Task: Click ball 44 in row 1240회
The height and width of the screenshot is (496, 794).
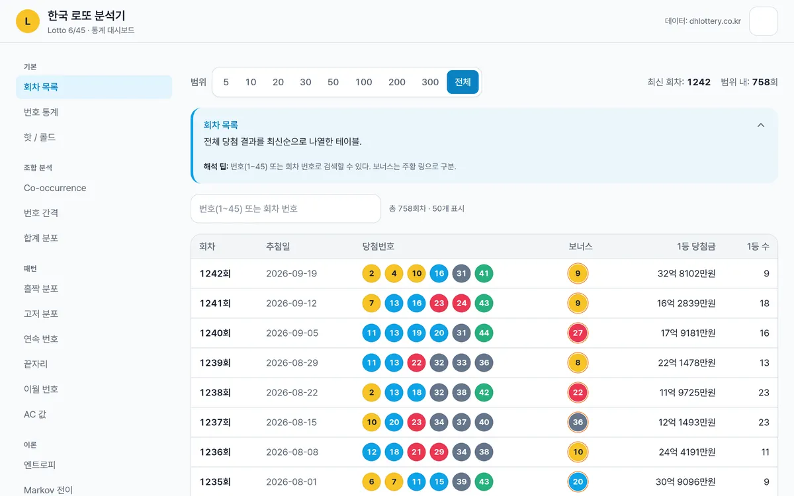Action: [484, 333]
